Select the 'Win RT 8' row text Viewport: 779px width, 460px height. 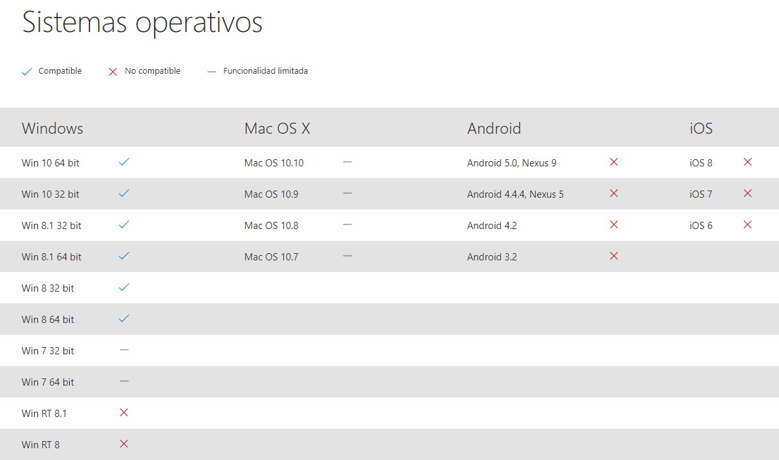click(40, 444)
